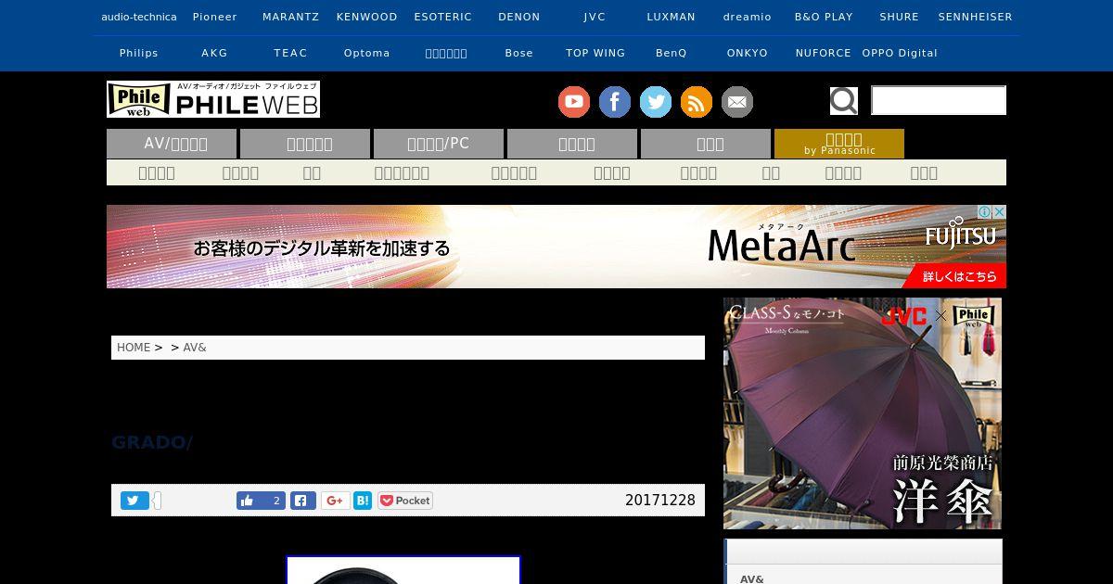Screen dimensions: 1113x584
Task: Click in the site search text field
Action: tap(939, 100)
